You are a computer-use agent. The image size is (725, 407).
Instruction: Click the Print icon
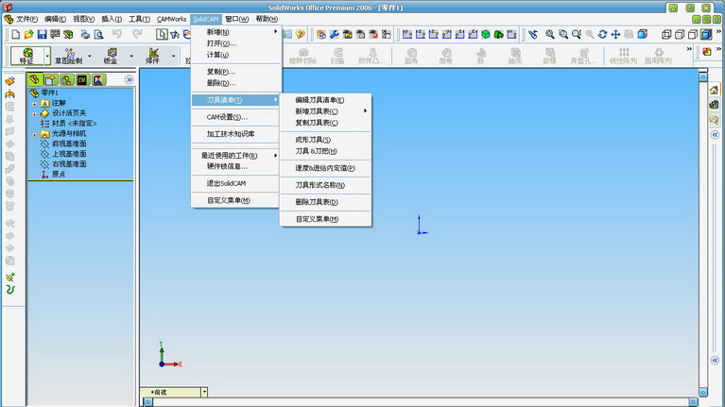tap(85, 34)
